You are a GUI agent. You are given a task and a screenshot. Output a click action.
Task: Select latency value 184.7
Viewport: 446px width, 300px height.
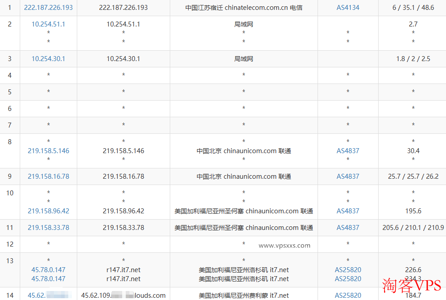coord(413,296)
